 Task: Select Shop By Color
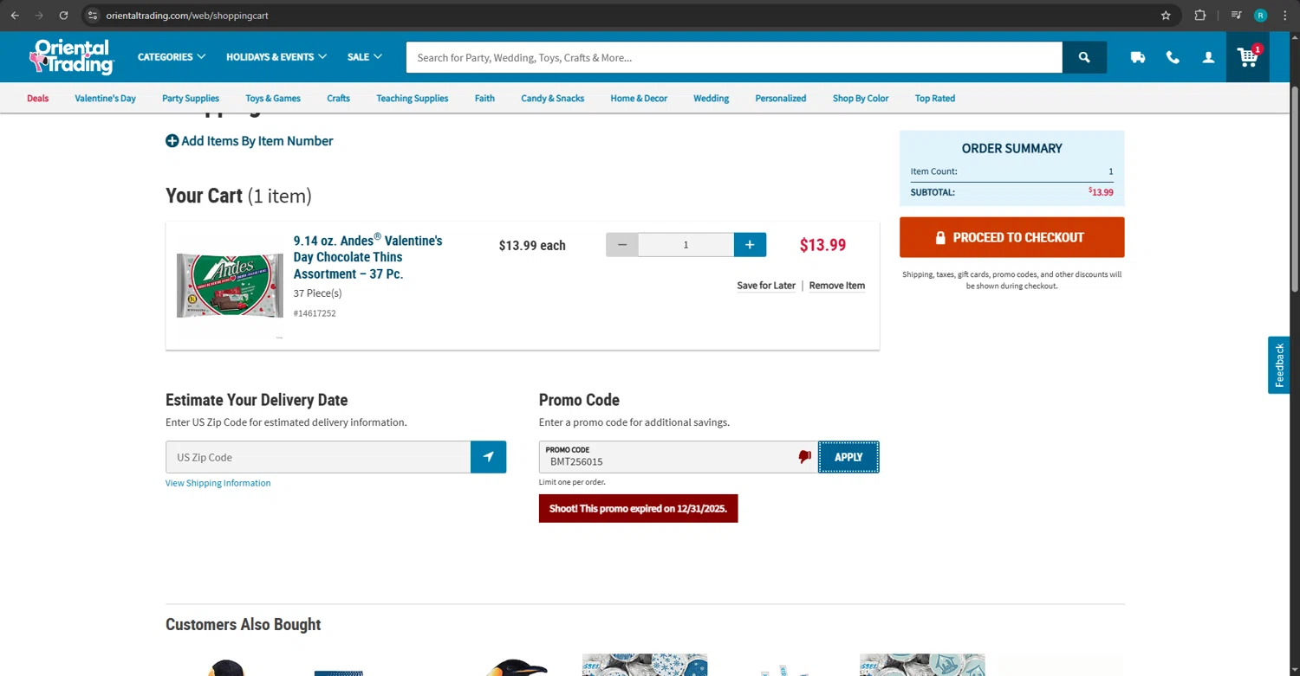click(861, 98)
